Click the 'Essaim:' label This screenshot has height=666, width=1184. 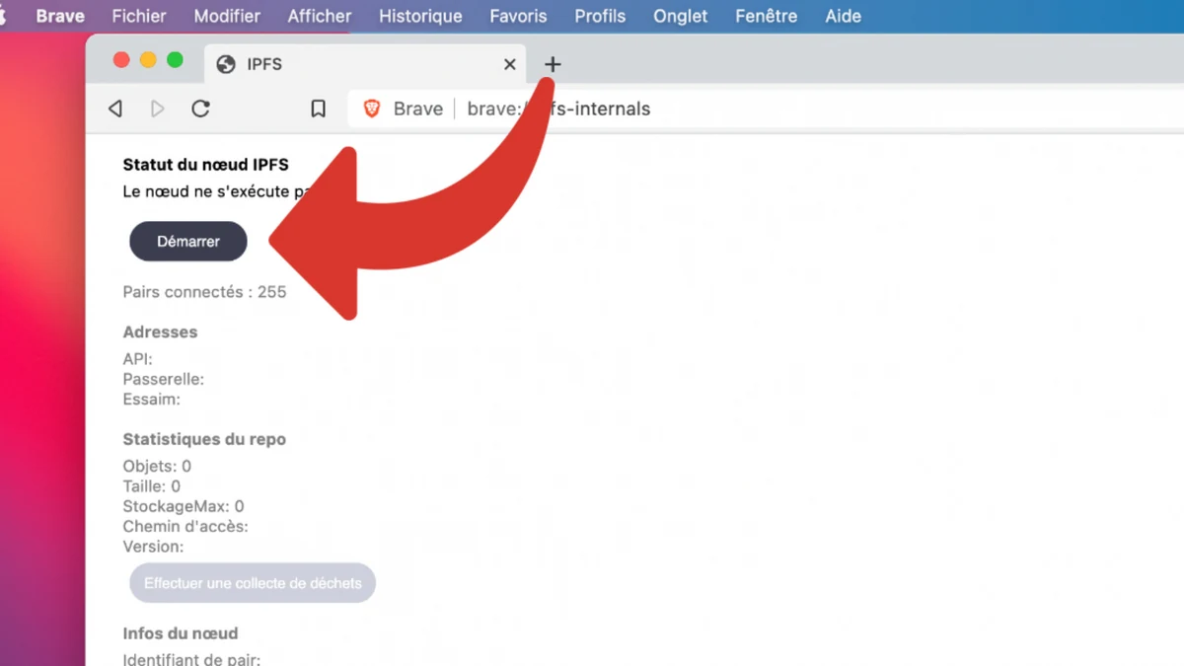click(x=151, y=400)
